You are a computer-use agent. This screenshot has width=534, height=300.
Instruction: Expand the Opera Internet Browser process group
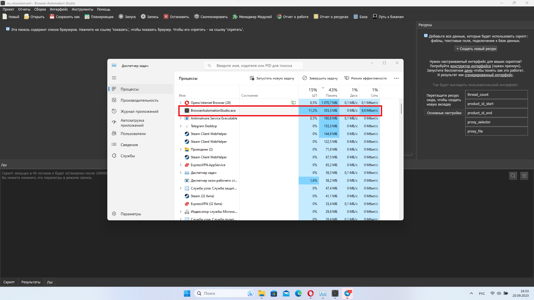[x=181, y=103]
